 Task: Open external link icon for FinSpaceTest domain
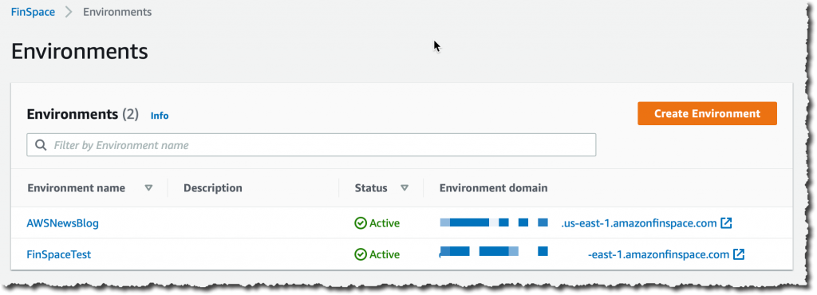coord(739,254)
